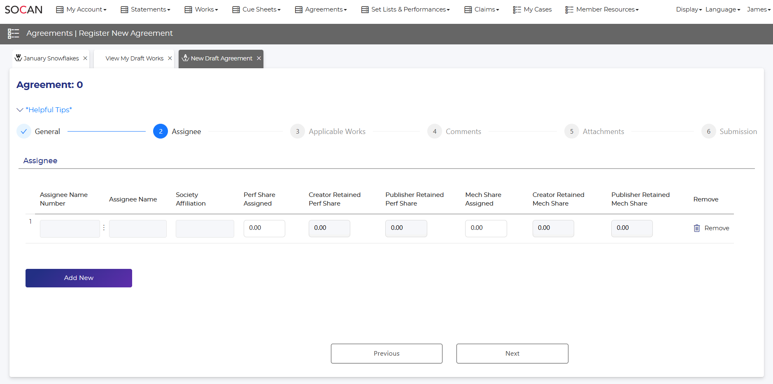Open the My Account dropdown menu

81,9
